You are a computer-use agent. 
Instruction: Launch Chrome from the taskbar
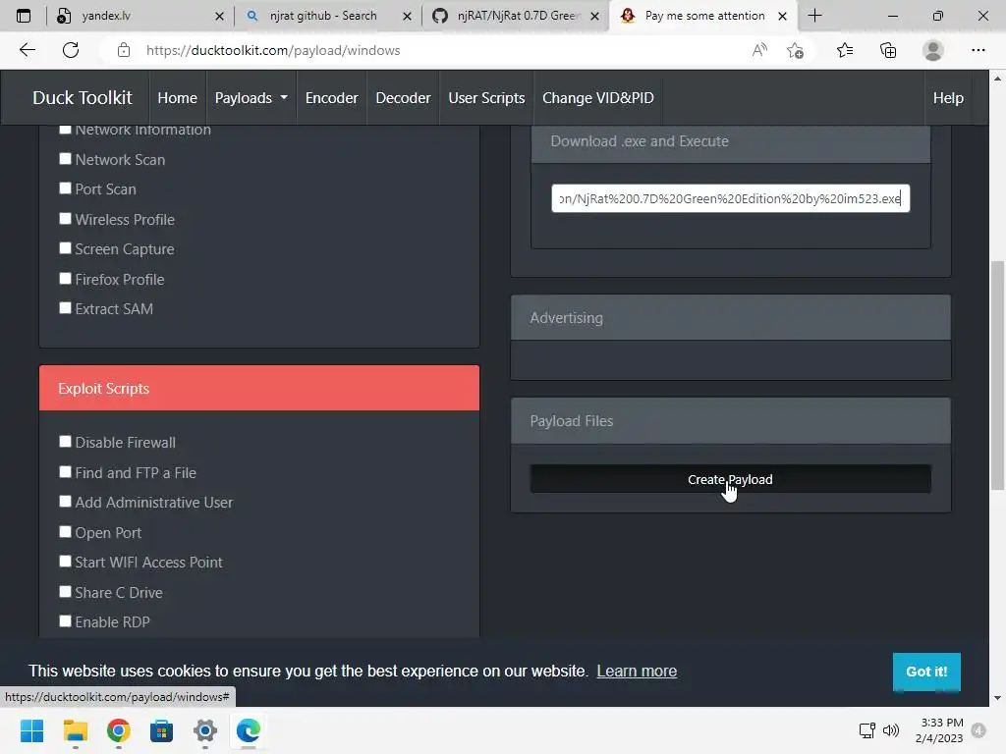tap(119, 730)
